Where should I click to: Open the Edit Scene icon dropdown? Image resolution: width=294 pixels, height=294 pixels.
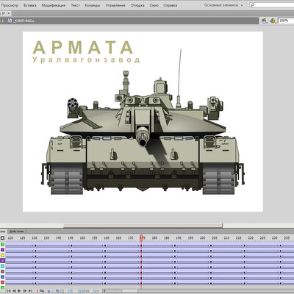(265, 21)
